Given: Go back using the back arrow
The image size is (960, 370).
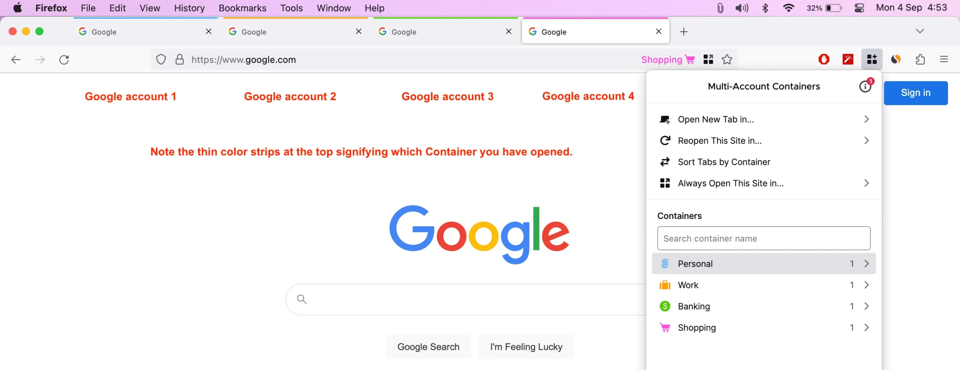Looking at the screenshot, I should 16,60.
